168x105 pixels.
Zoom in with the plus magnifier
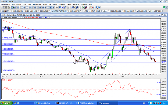[96, 8]
